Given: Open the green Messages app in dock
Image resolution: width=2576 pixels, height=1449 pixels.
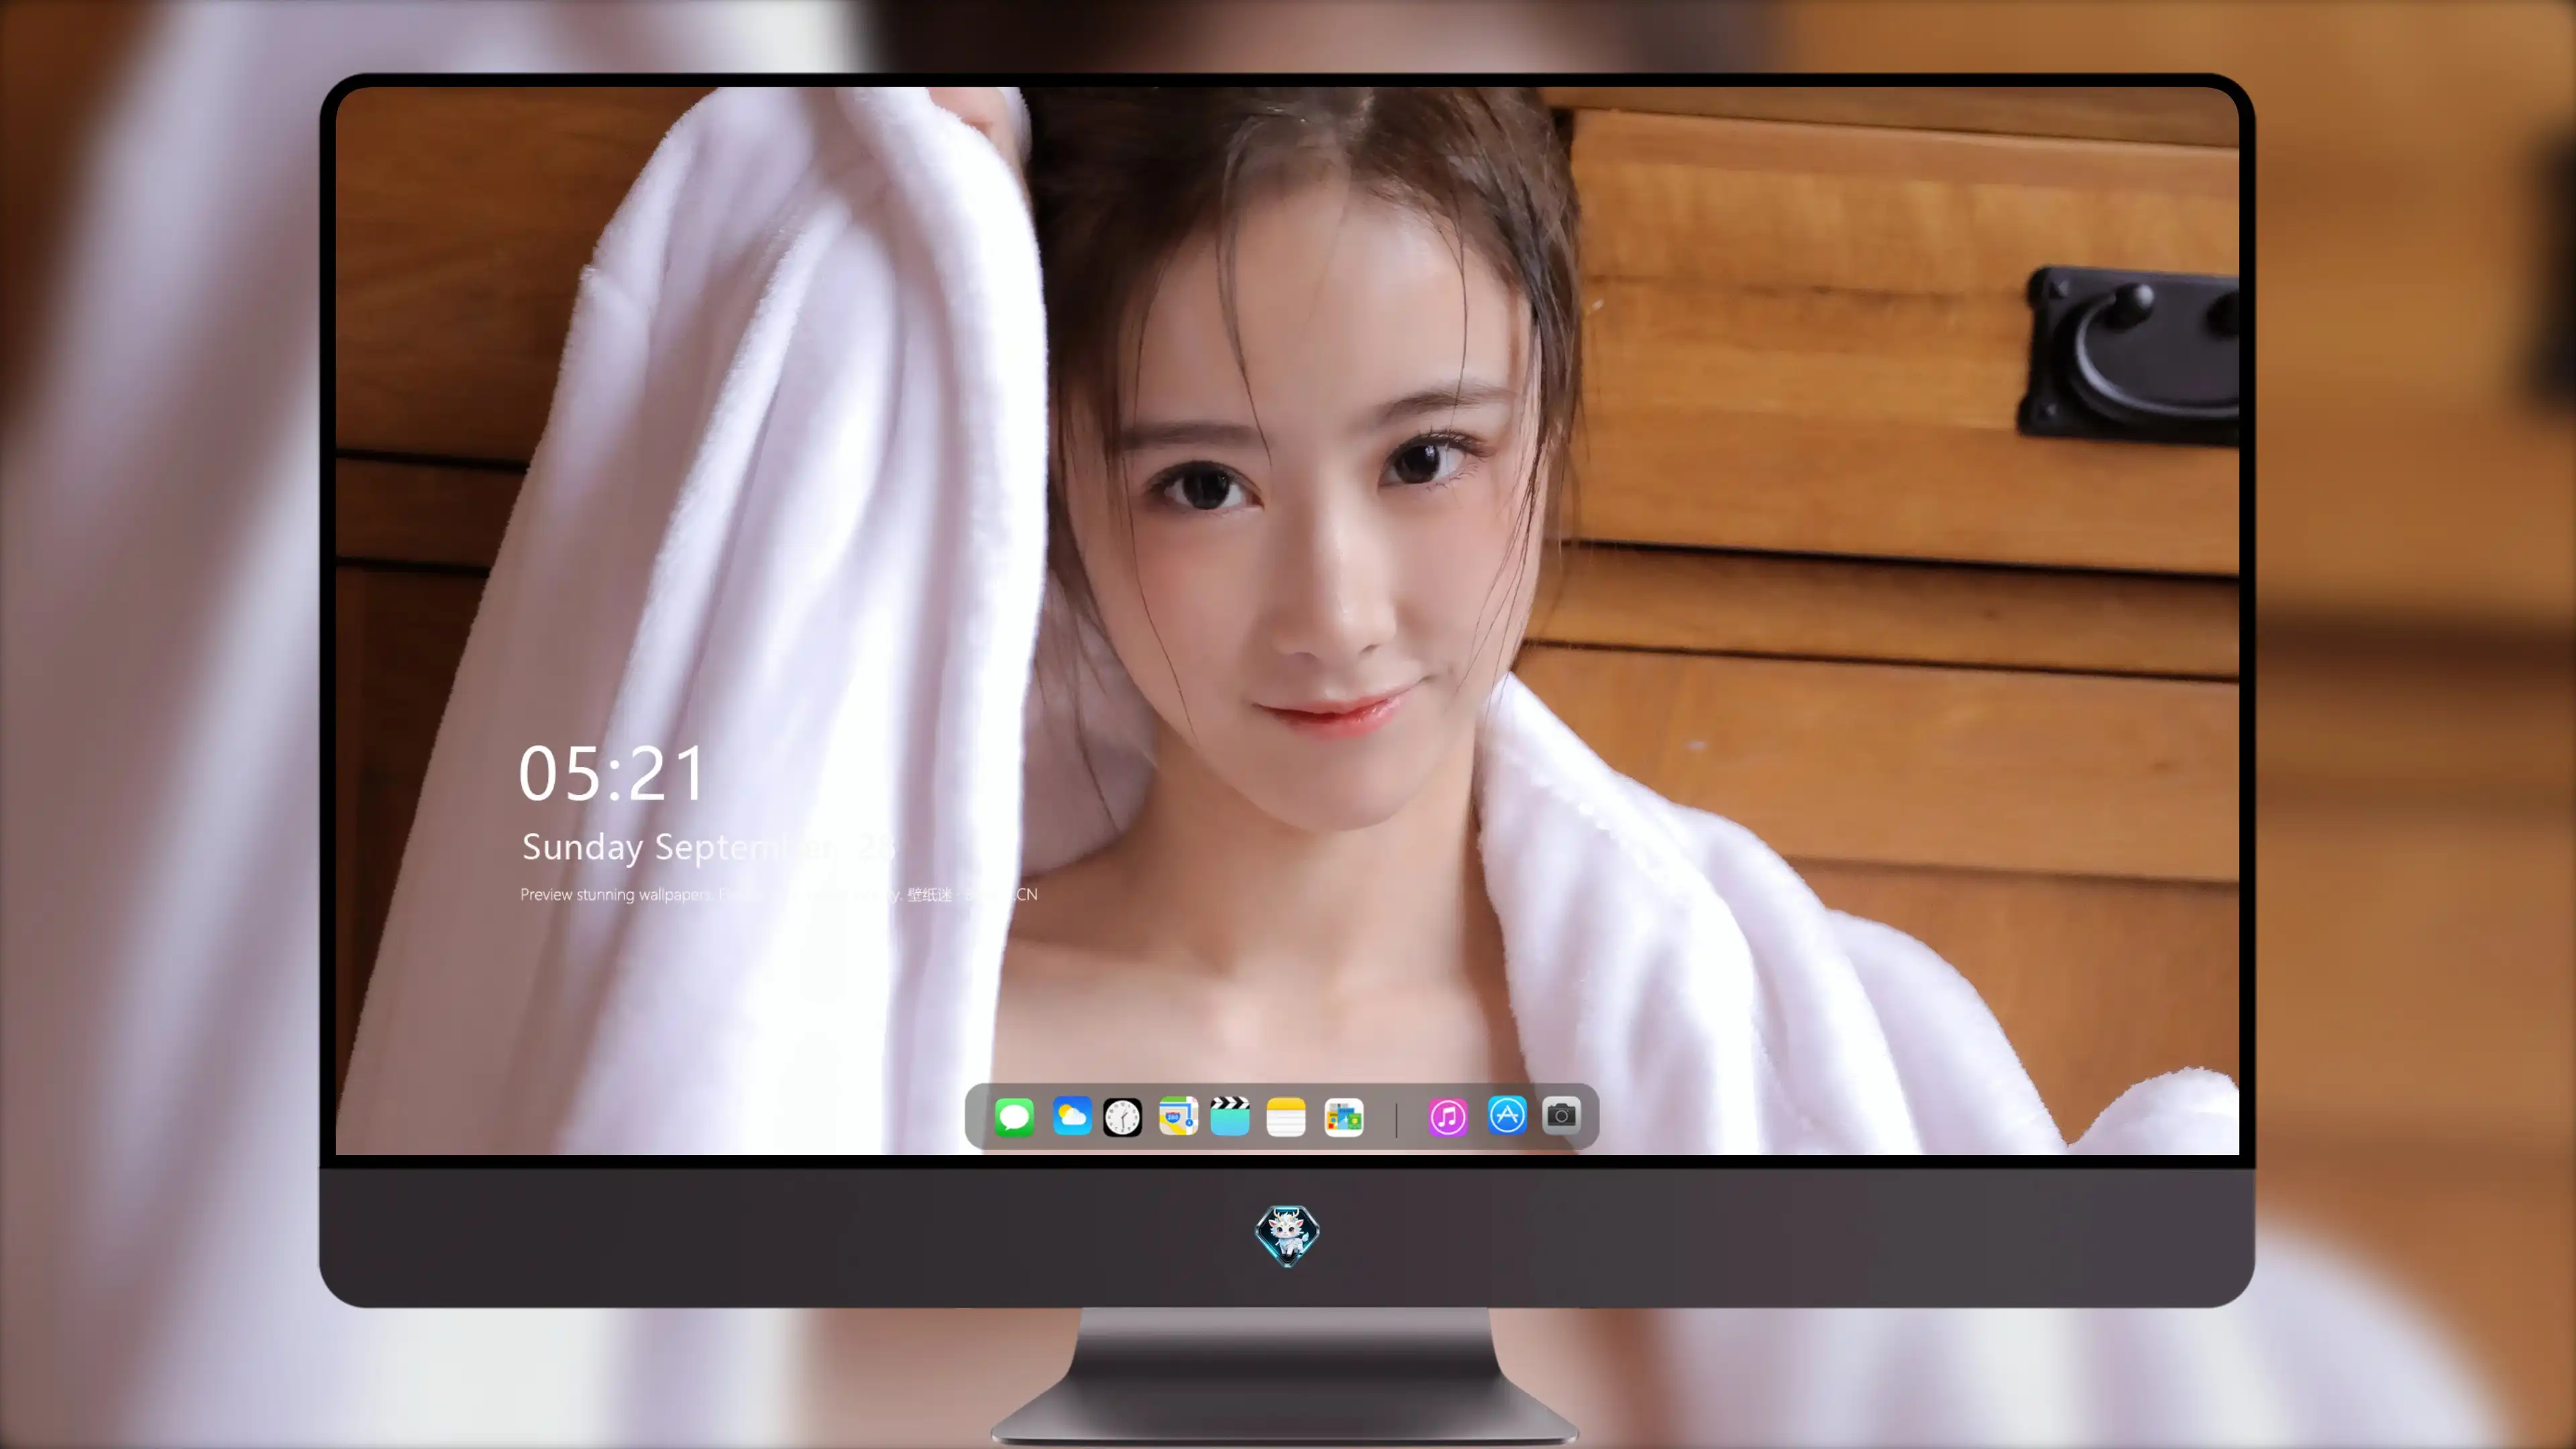Looking at the screenshot, I should click(x=1014, y=1117).
